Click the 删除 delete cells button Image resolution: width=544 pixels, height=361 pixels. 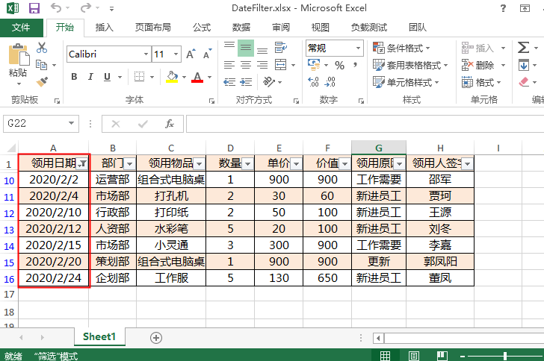[478, 65]
